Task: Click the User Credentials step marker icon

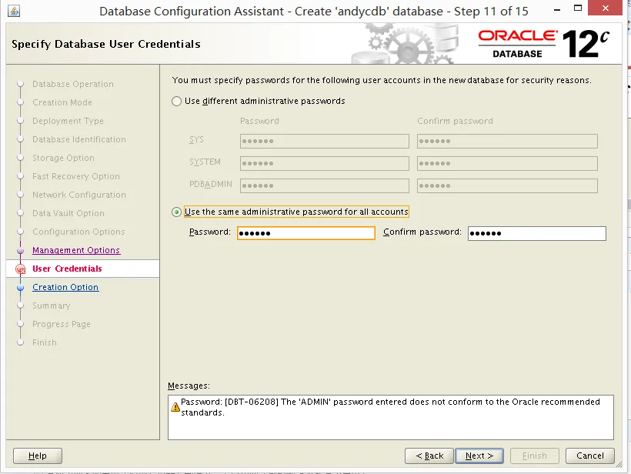Action: [20, 269]
